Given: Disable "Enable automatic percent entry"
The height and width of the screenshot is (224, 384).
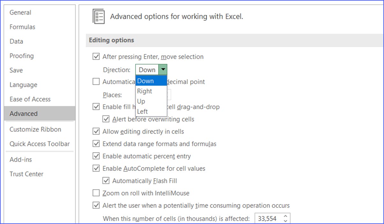Looking at the screenshot, I should (x=96, y=156).
